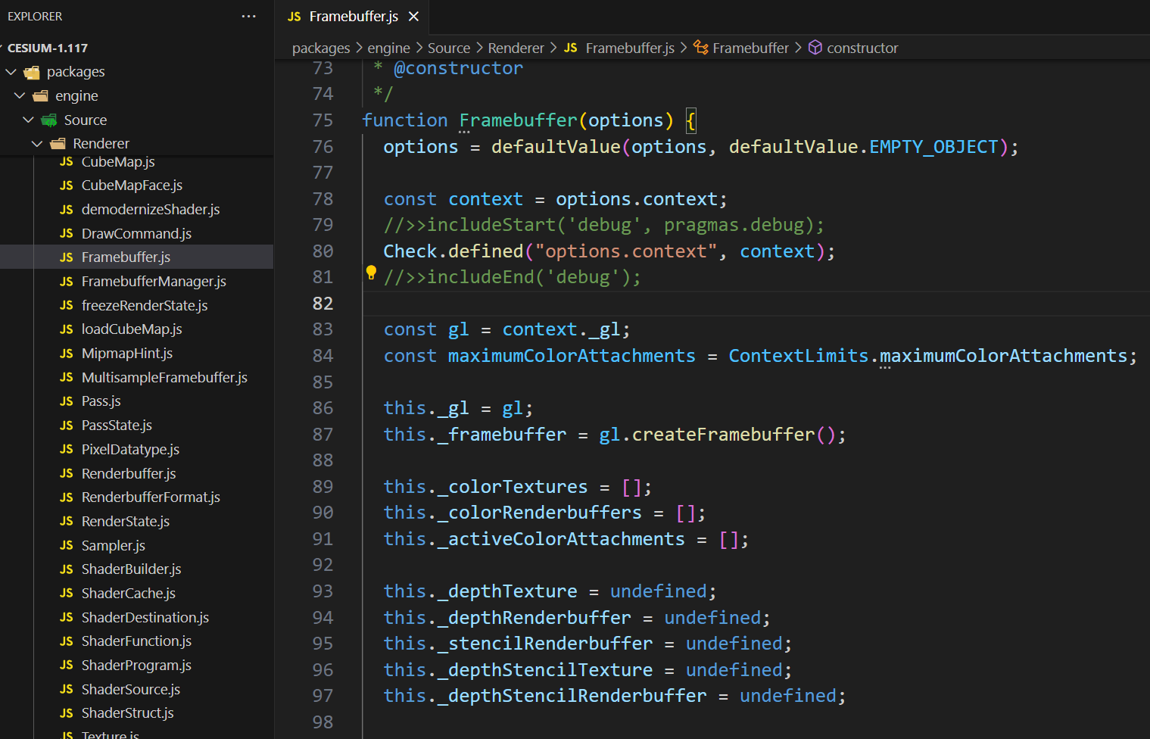Open DrawCommand.js file
The width and height of the screenshot is (1150, 739).
(136, 234)
